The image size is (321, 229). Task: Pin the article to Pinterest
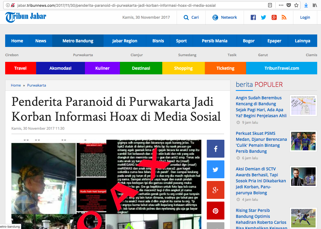(215, 211)
